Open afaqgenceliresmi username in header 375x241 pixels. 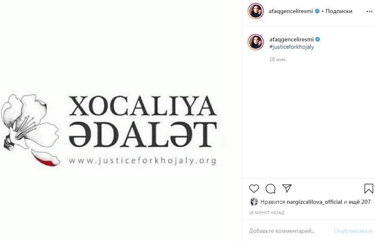pos(291,11)
